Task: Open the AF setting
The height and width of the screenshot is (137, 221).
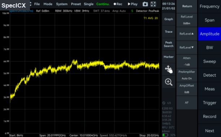Action: pyautogui.click(x=187, y=102)
